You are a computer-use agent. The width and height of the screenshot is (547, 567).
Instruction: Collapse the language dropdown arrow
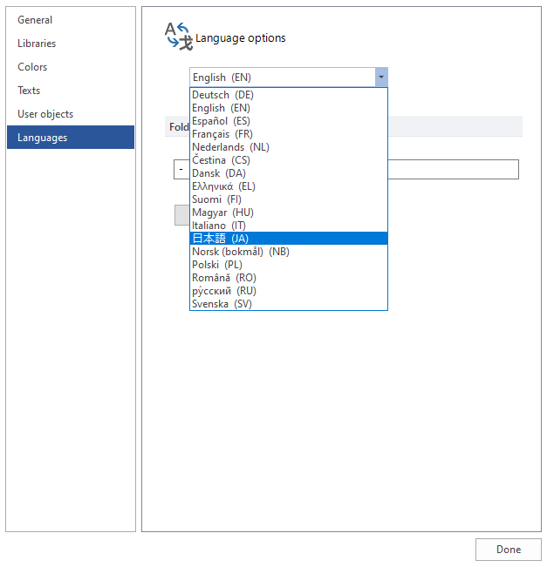[x=381, y=77]
